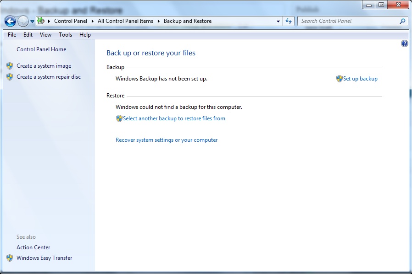Open the Edit menu

[28, 35]
